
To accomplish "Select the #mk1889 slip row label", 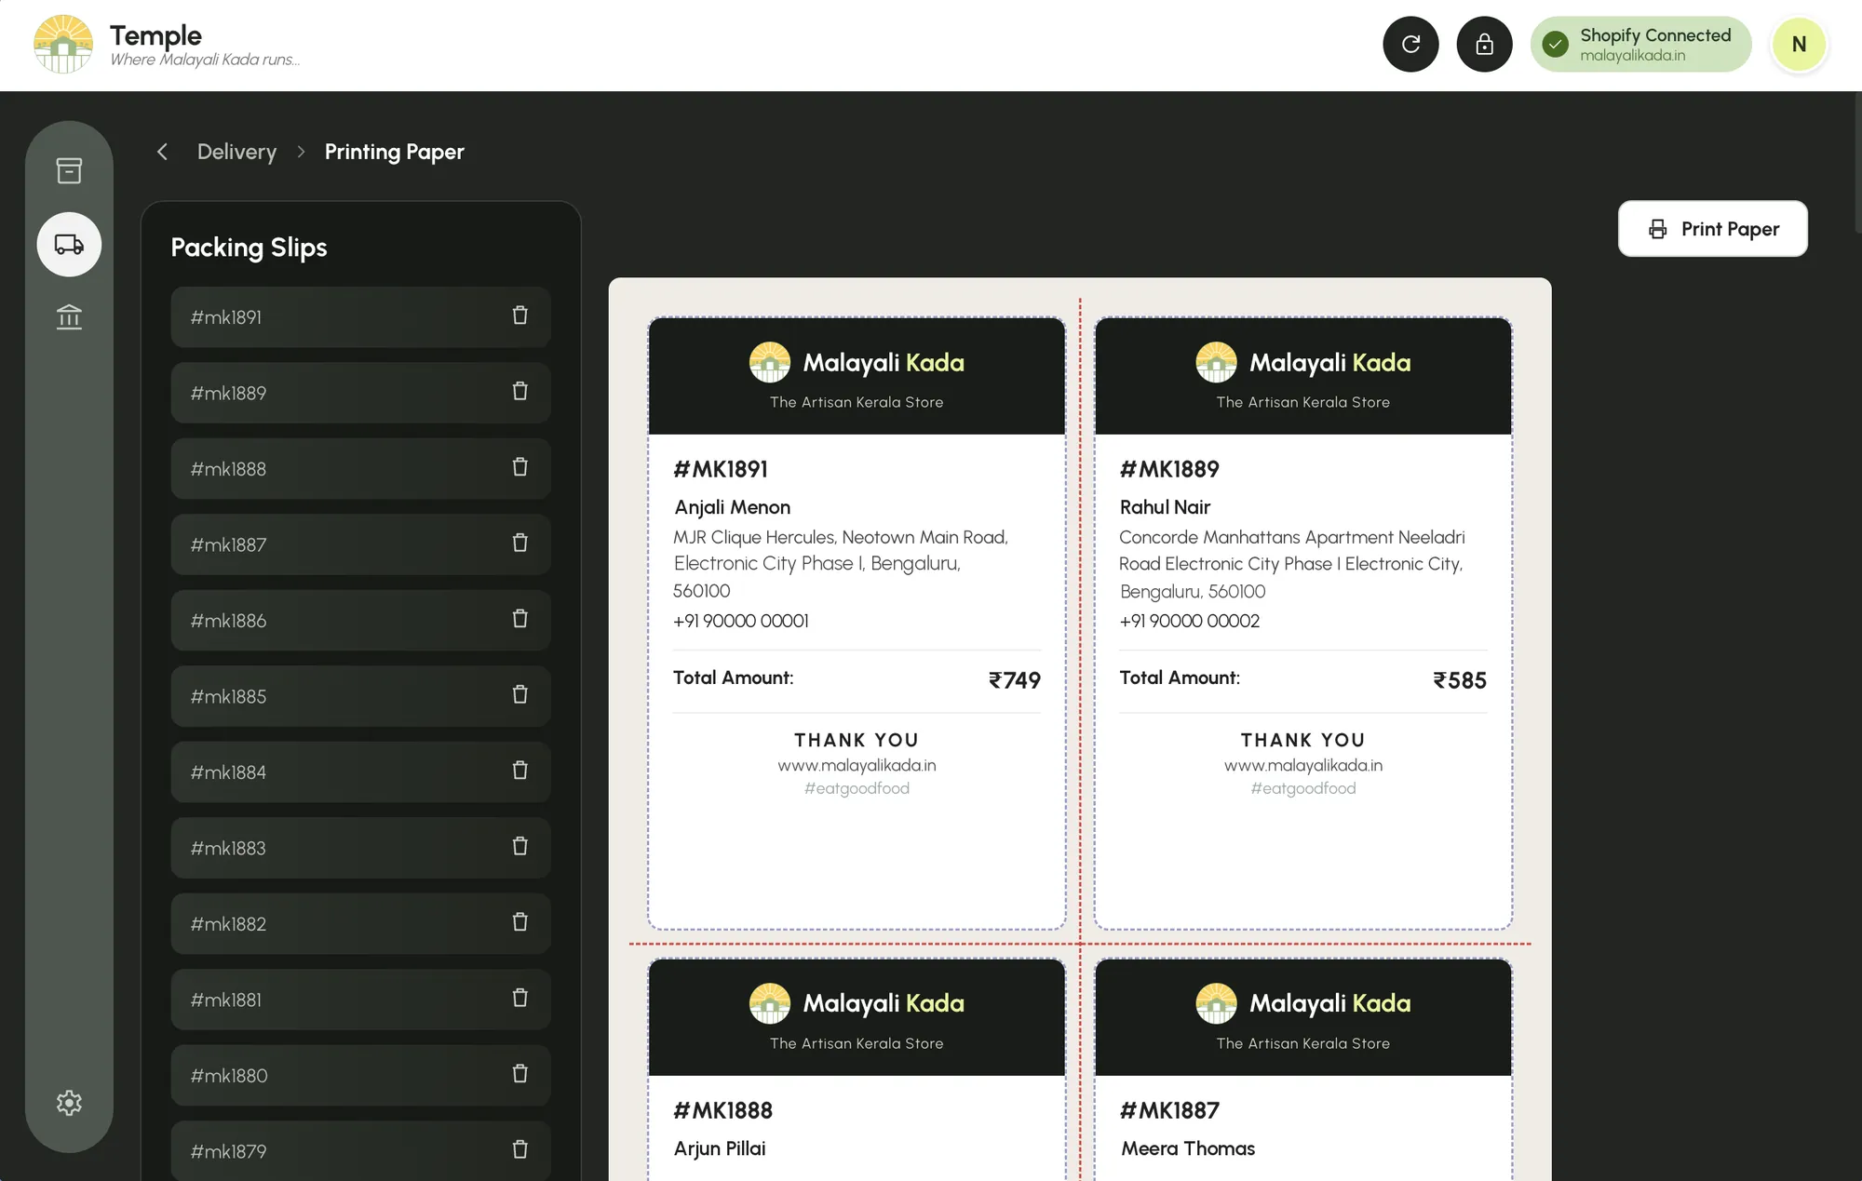I will coord(228,393).
